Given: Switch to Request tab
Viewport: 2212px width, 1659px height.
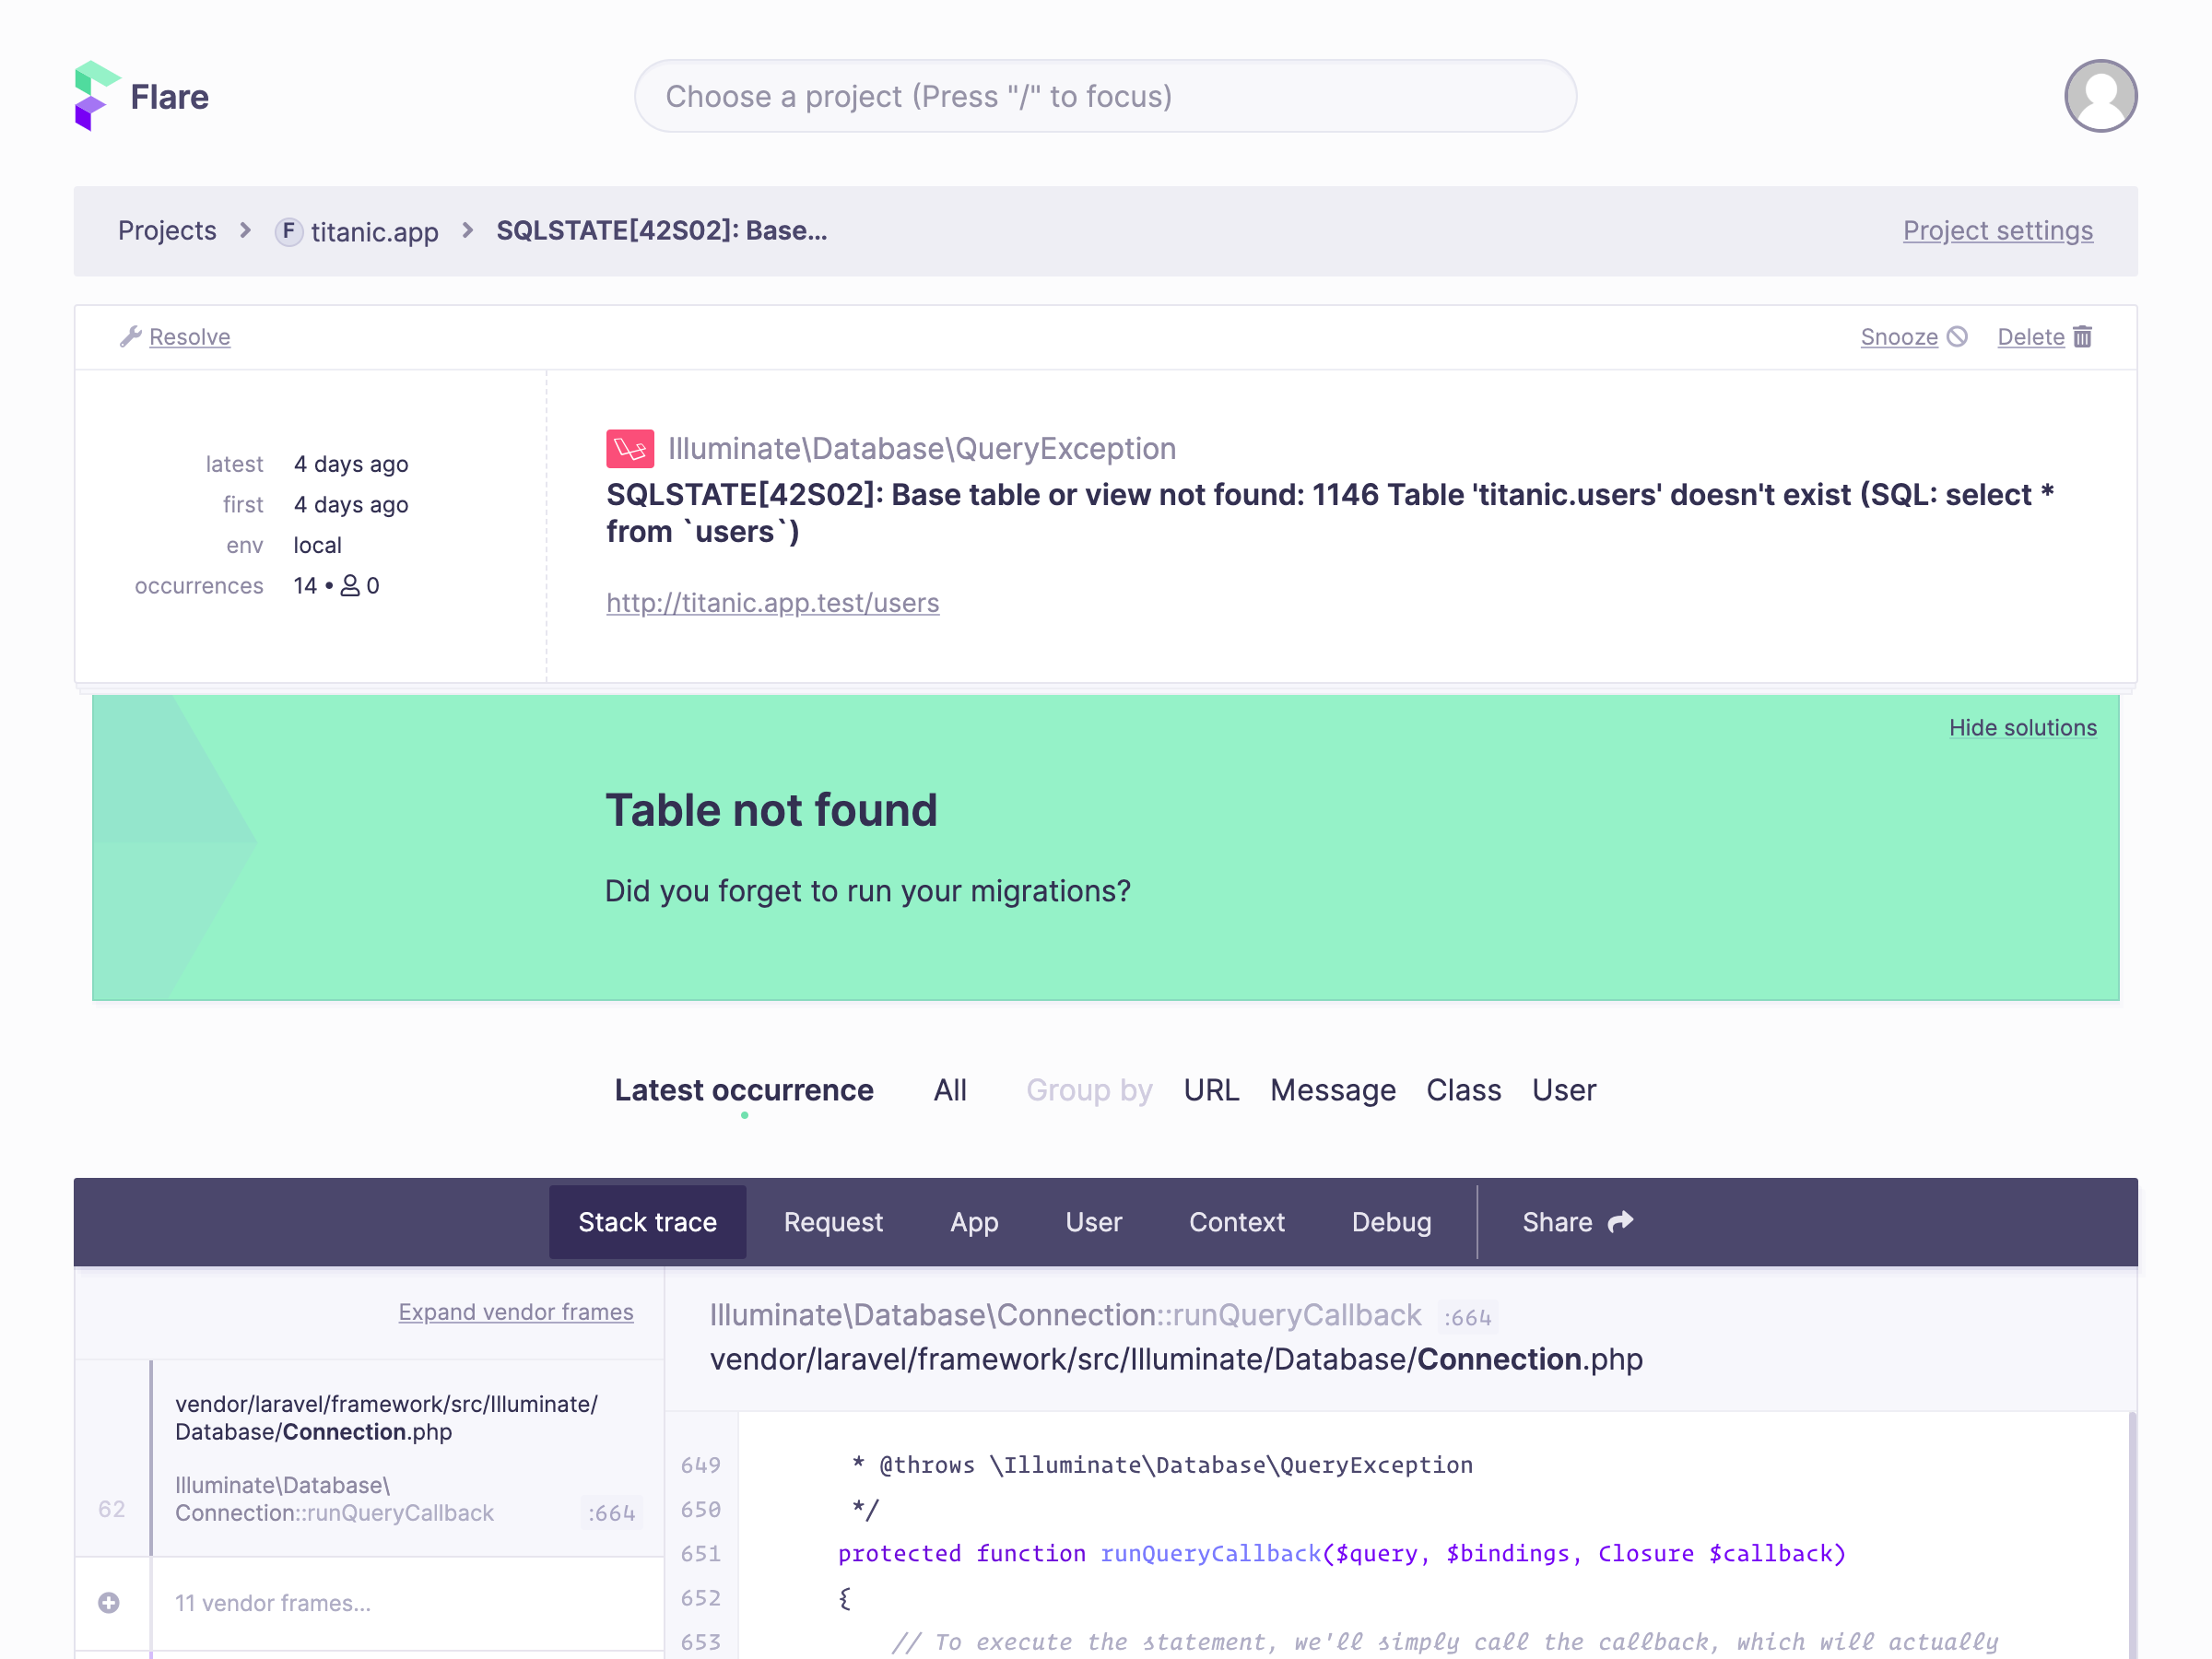Looking at the screenshot, I should 832,1221.
